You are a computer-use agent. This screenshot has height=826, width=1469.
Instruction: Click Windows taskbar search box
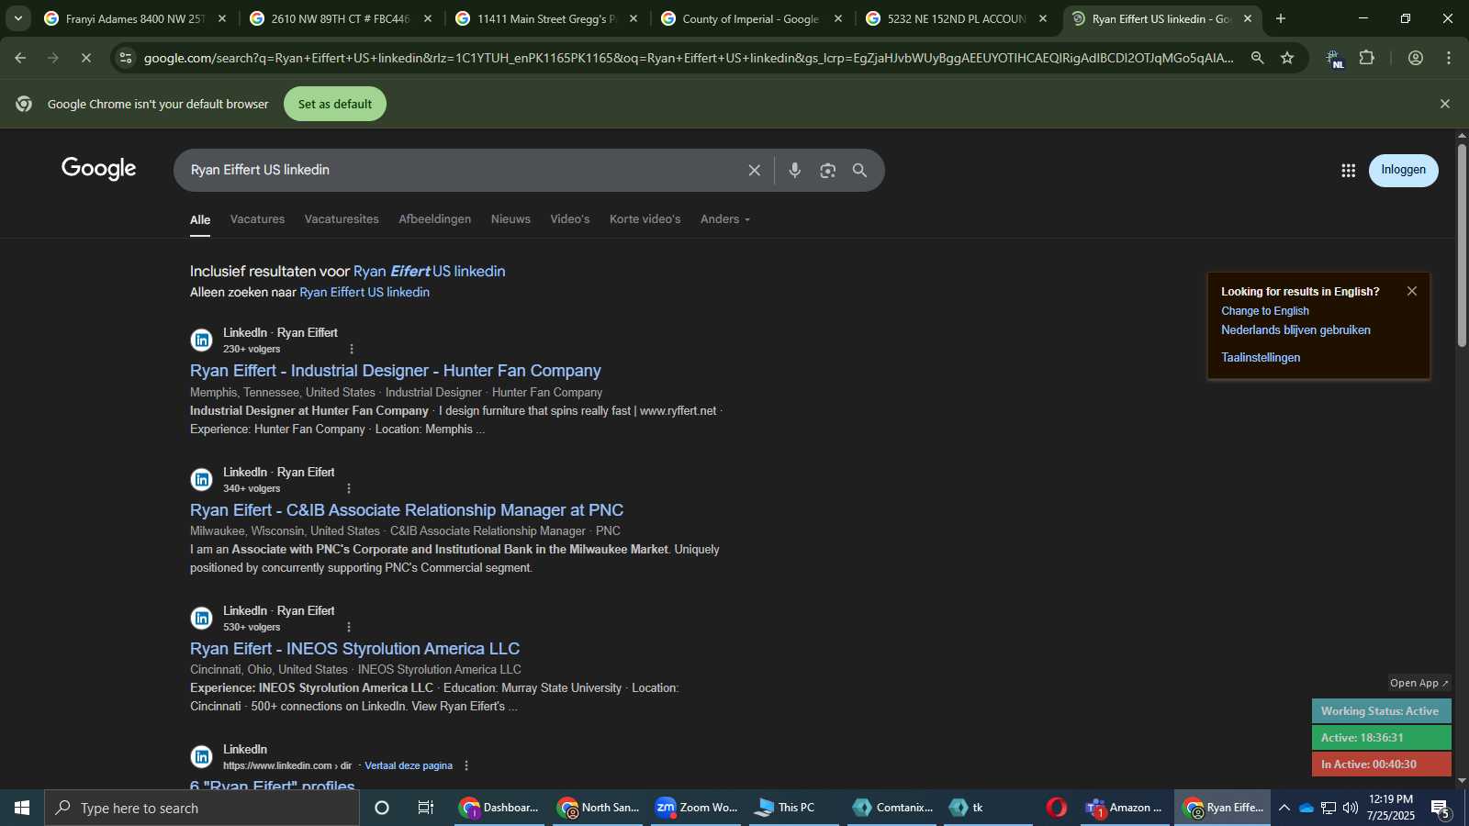[202, 808]
